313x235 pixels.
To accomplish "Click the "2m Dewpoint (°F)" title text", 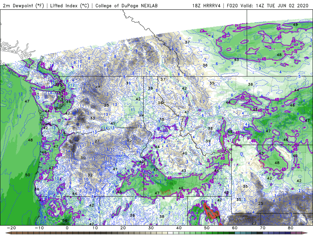I will pos(23,5).
